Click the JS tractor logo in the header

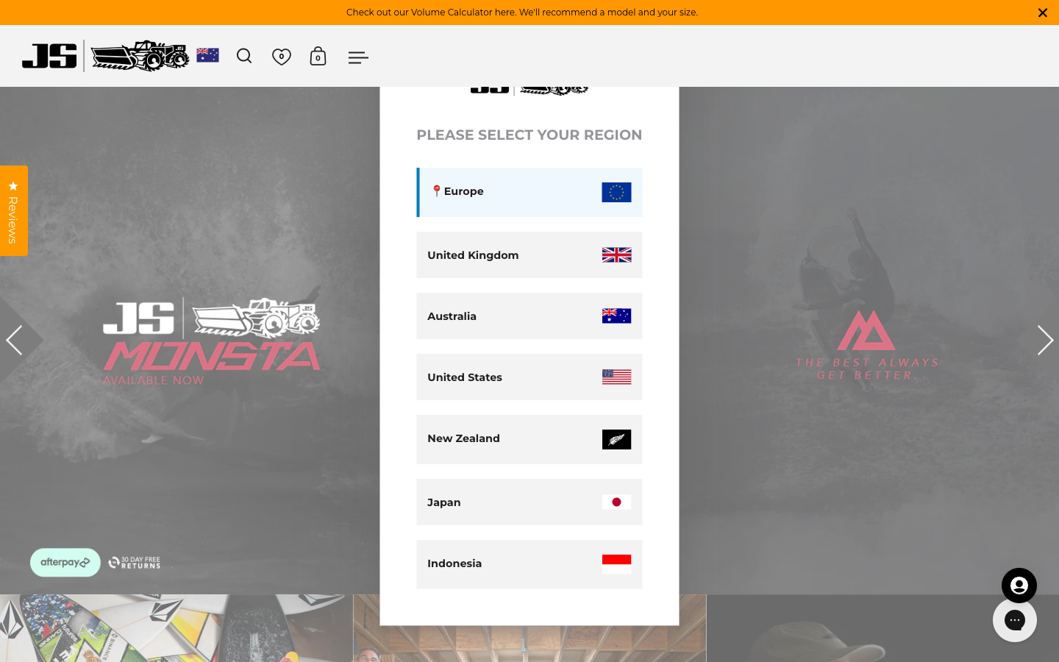140,56
